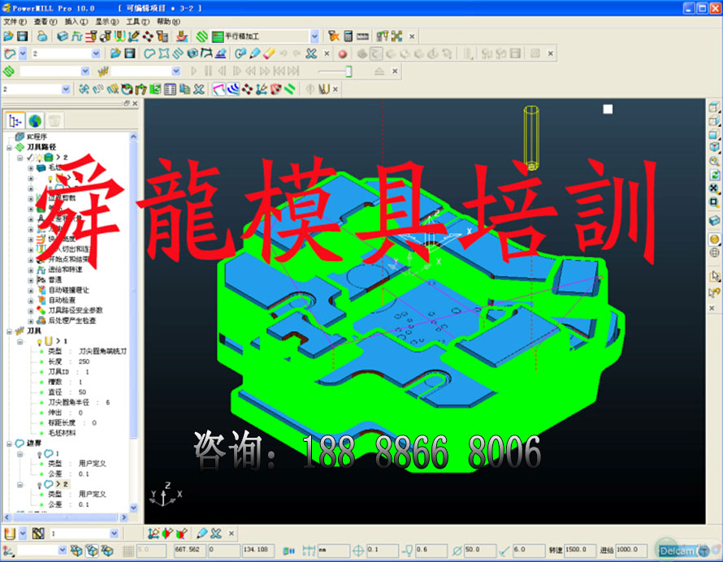Image resolution: width=723 pixels, height=562 pixels.
Task: Select the globe tab icon in explorer panel
Action: (x=35, y=120)
